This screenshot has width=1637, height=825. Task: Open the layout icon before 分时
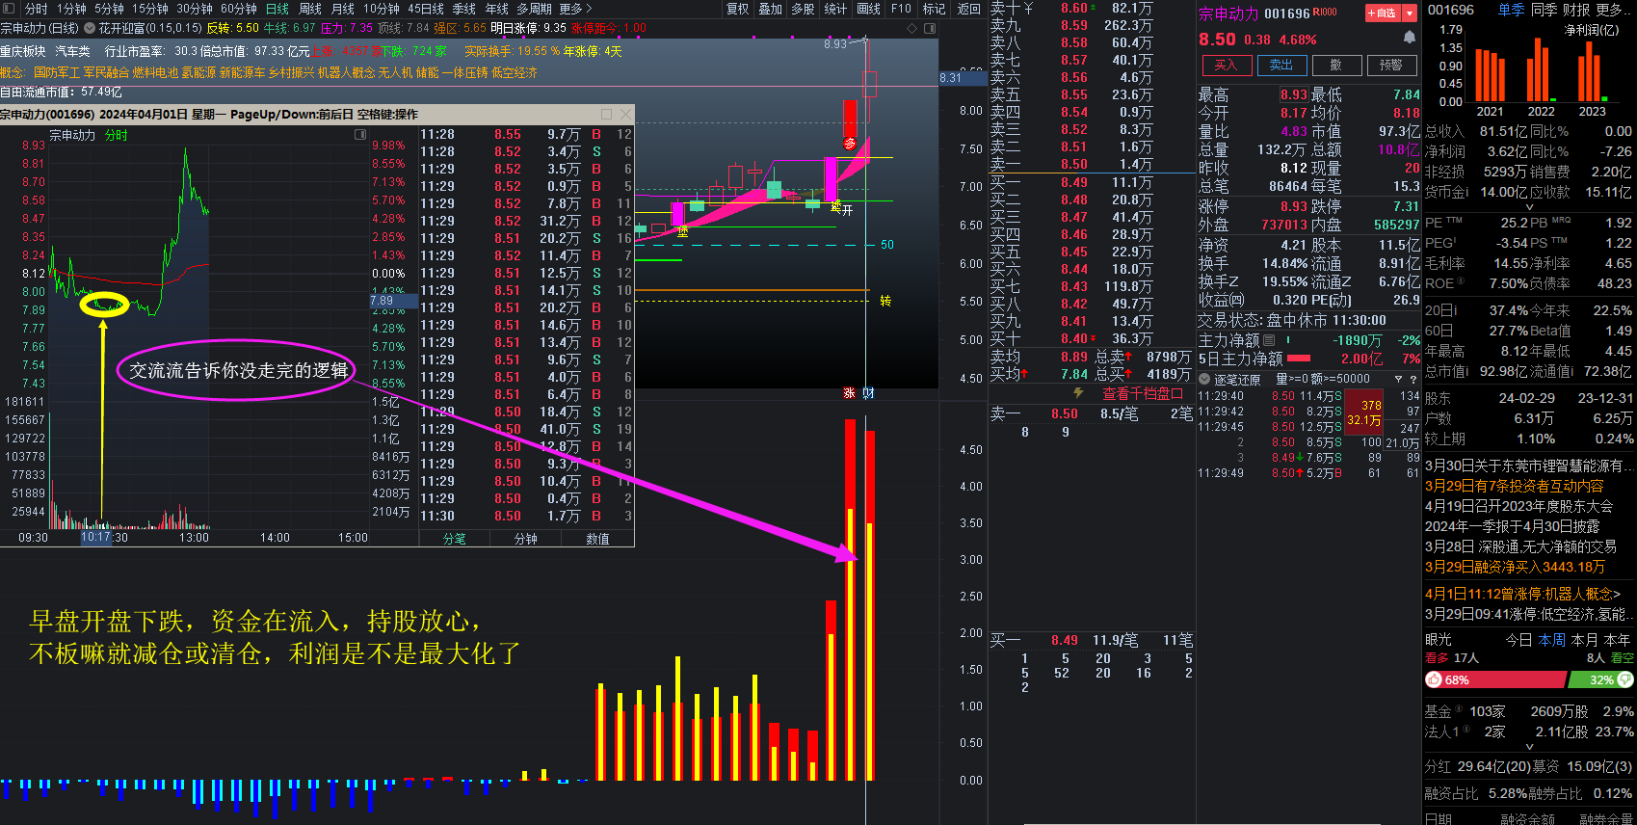pos(9,9)
